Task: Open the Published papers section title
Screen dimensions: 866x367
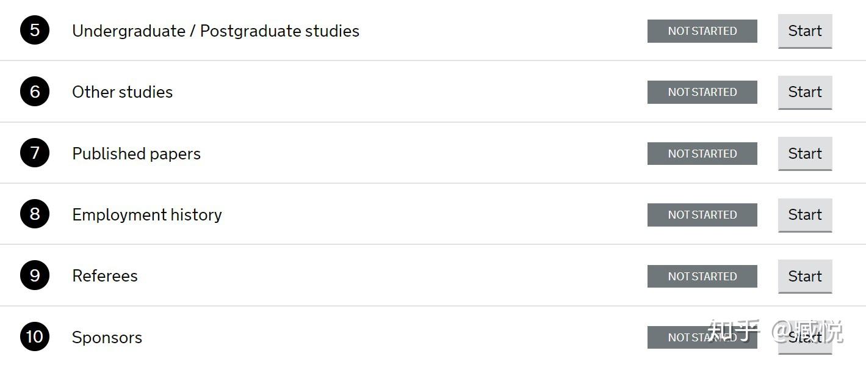Action: tap(136, 154)
